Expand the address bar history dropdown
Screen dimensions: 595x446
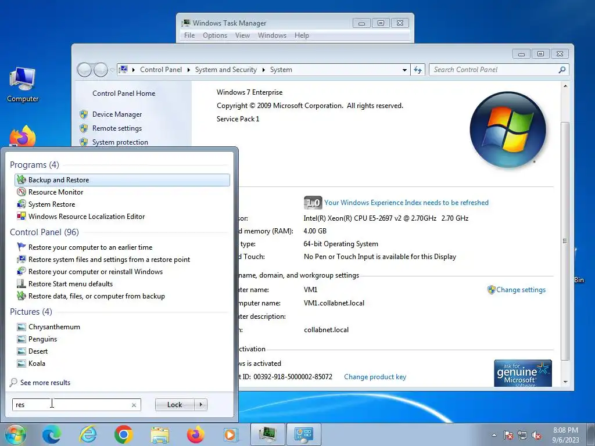tap(404, 70)
